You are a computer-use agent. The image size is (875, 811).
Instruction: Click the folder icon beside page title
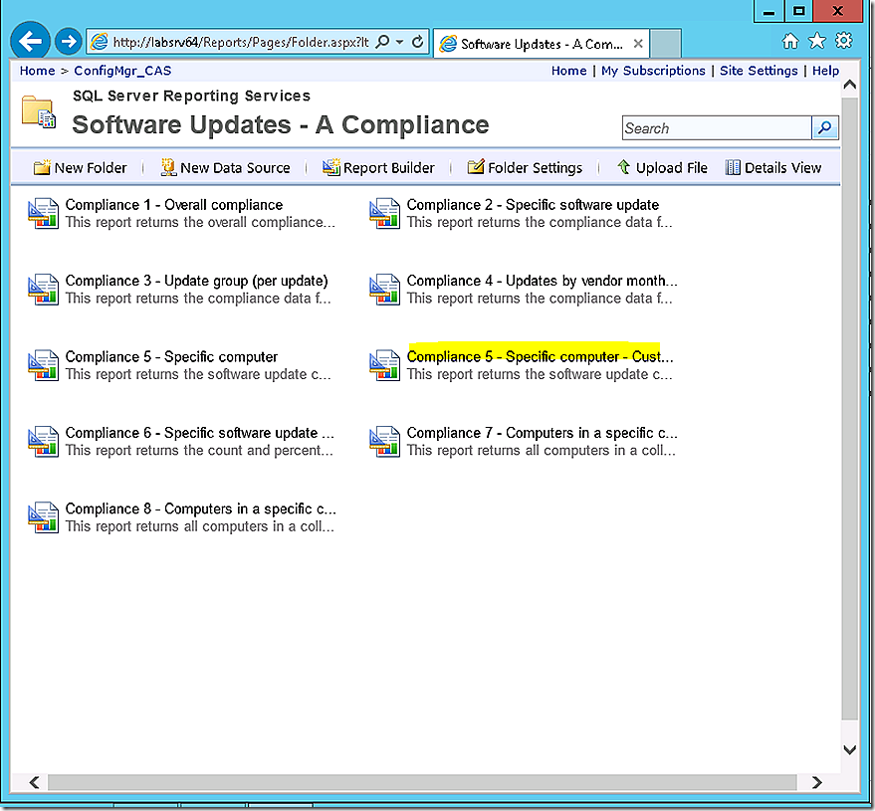tap(39, 111)
